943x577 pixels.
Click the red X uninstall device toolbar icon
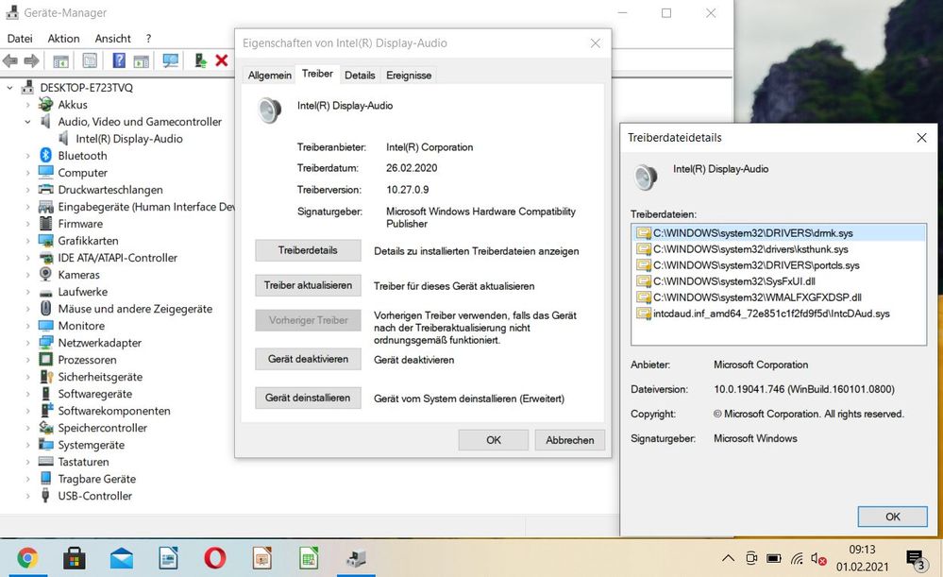point(222,60)
